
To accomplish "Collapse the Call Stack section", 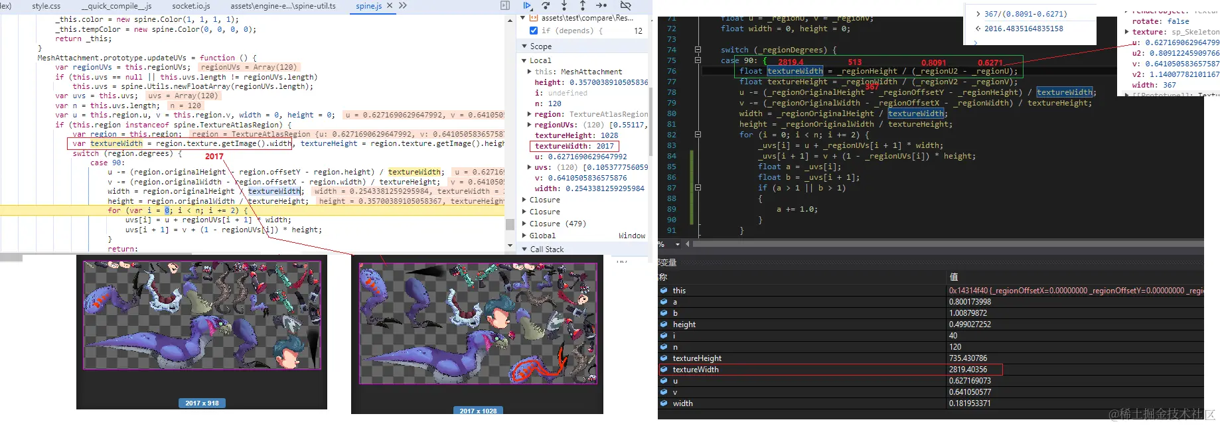I will 524,249.
